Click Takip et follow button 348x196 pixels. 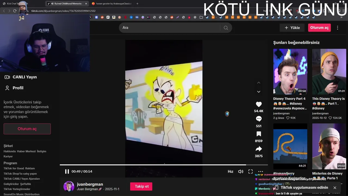point(141,186)
